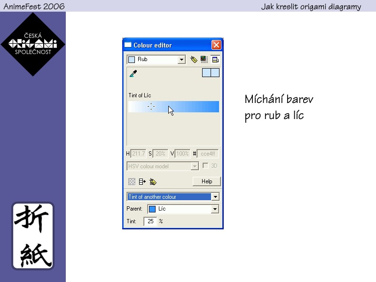
Task: Click the 'Míchání barev' slide text
Action: tap(279, 99)
